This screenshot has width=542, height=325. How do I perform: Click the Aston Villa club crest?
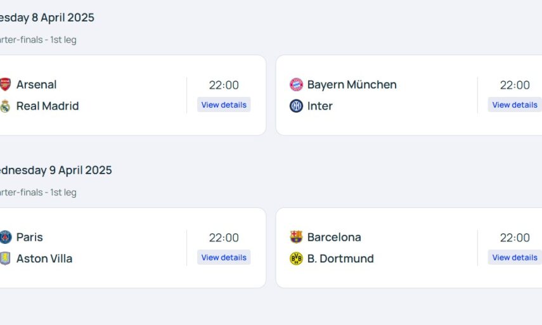point(5,258)
